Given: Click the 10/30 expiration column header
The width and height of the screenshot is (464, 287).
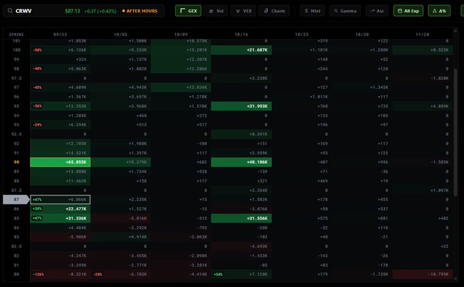Looking at the screenshot, I should click(362, 34).
